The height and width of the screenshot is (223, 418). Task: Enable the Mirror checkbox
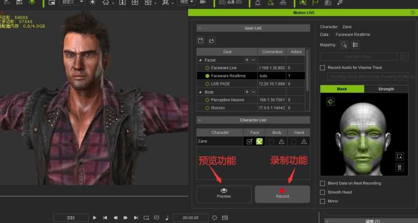tap(322, 201)
